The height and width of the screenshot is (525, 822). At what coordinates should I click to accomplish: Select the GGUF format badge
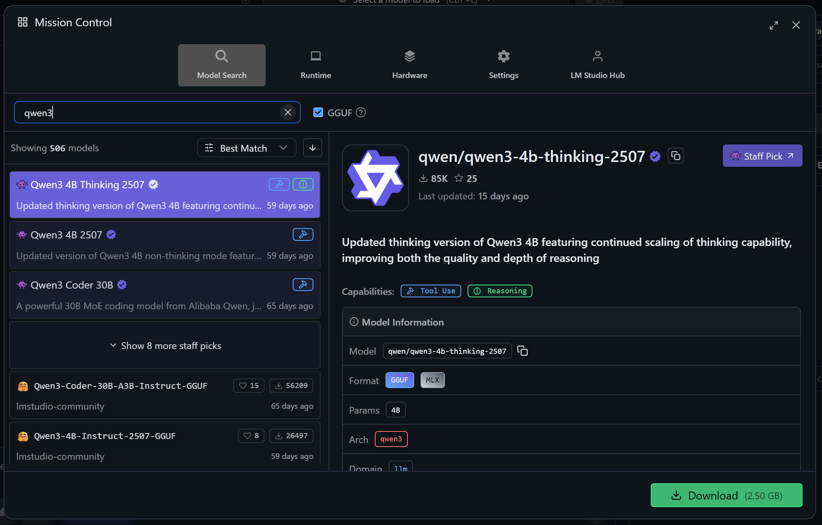tap(399, 380)
